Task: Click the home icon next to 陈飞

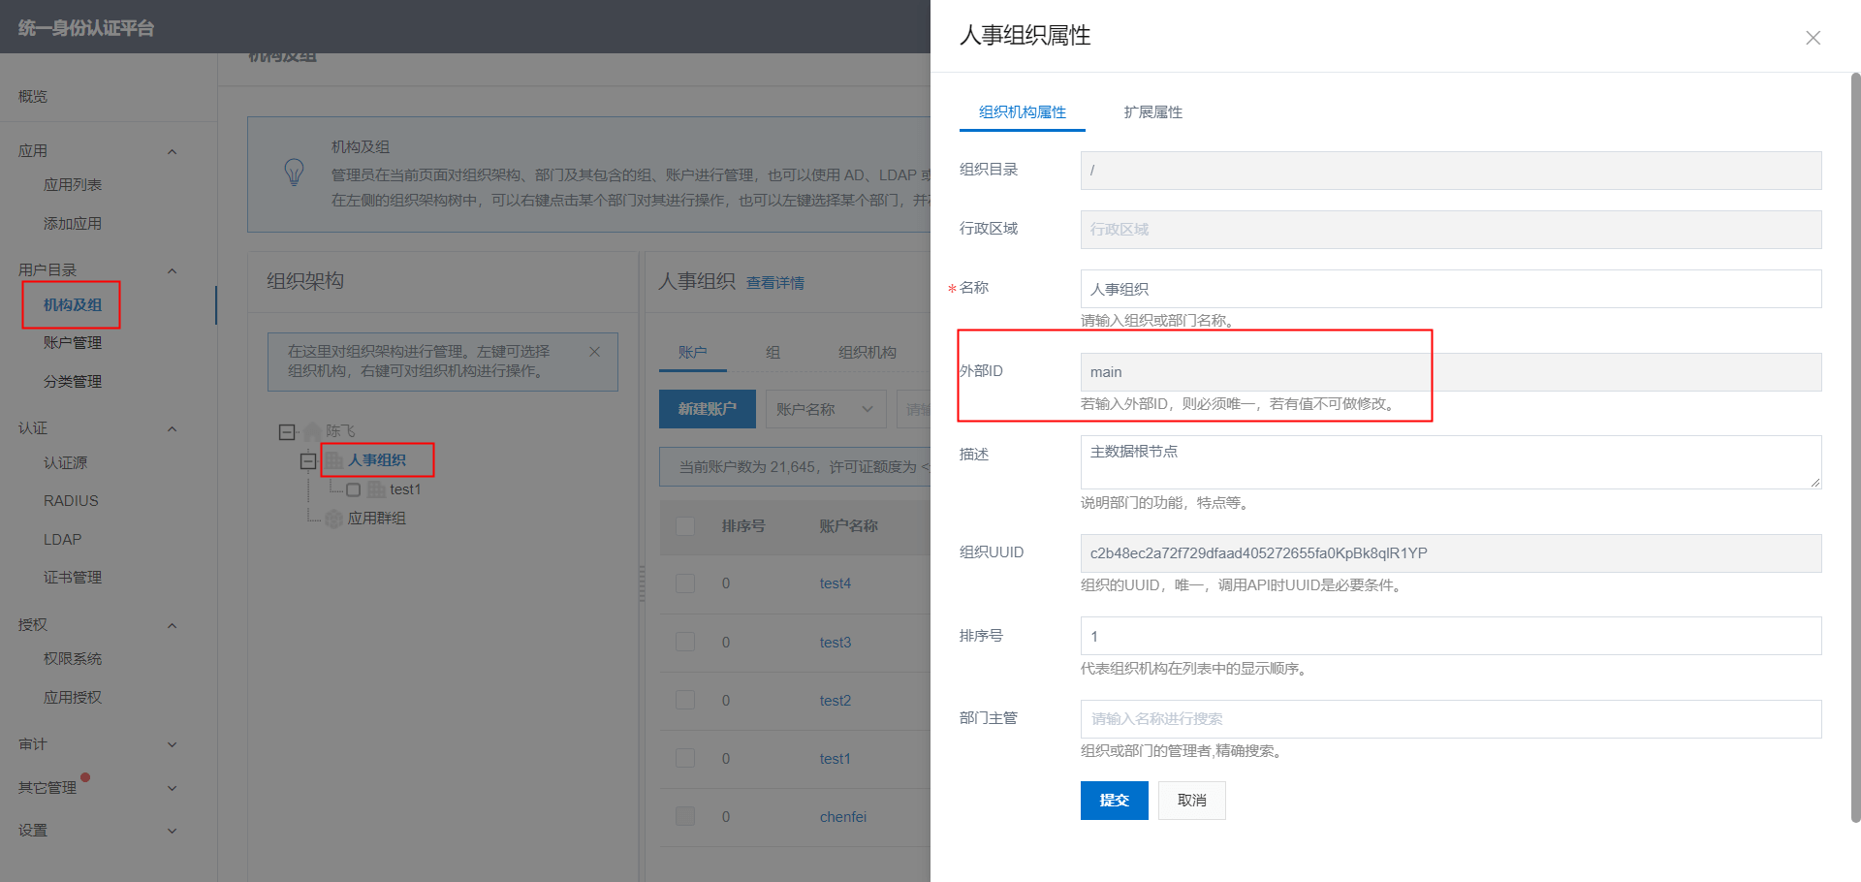Action: click(x=312, y=431)
